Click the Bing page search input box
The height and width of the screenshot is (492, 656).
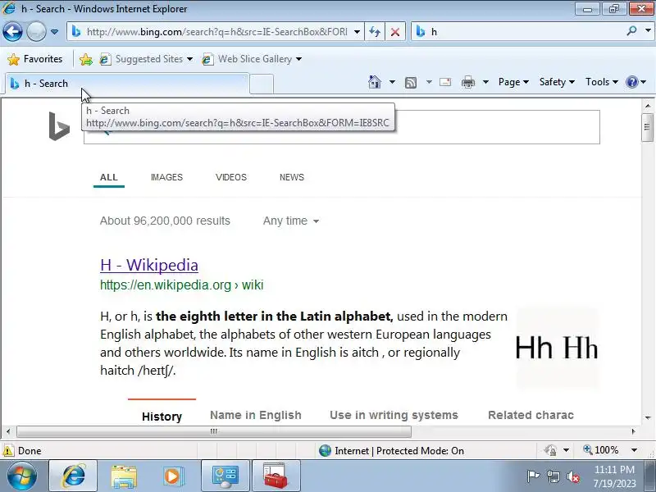pyautogui.click(x=342, y=127)
